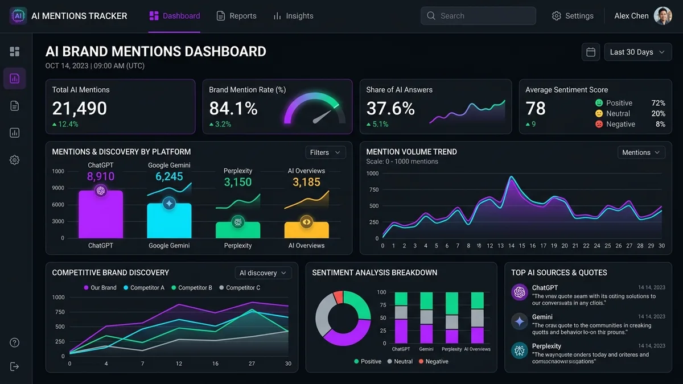Click the Gemini source icon in quotes
This screenshot has width=683, height=384.
click(x=519, y=321)
